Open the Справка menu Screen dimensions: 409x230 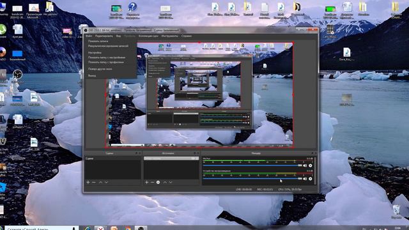(186, 36)
